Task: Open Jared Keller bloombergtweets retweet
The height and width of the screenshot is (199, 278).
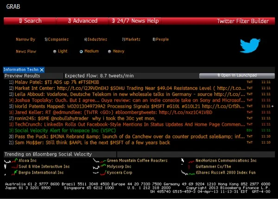Action: (140, 112)
